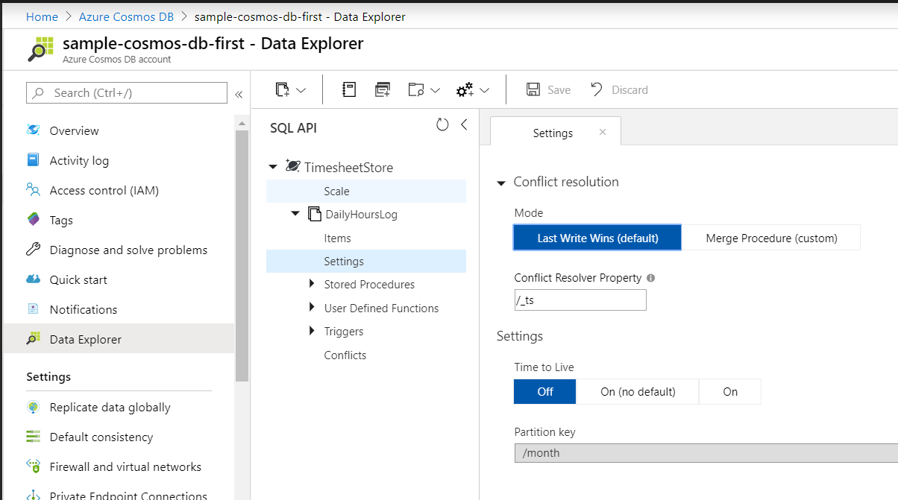Open Items under DailyHoursLog
898x500 pixels.
337,238
